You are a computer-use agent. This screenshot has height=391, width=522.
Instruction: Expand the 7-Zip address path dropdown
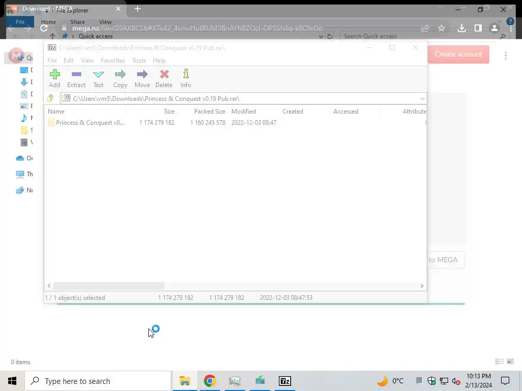tap(422, 98)
